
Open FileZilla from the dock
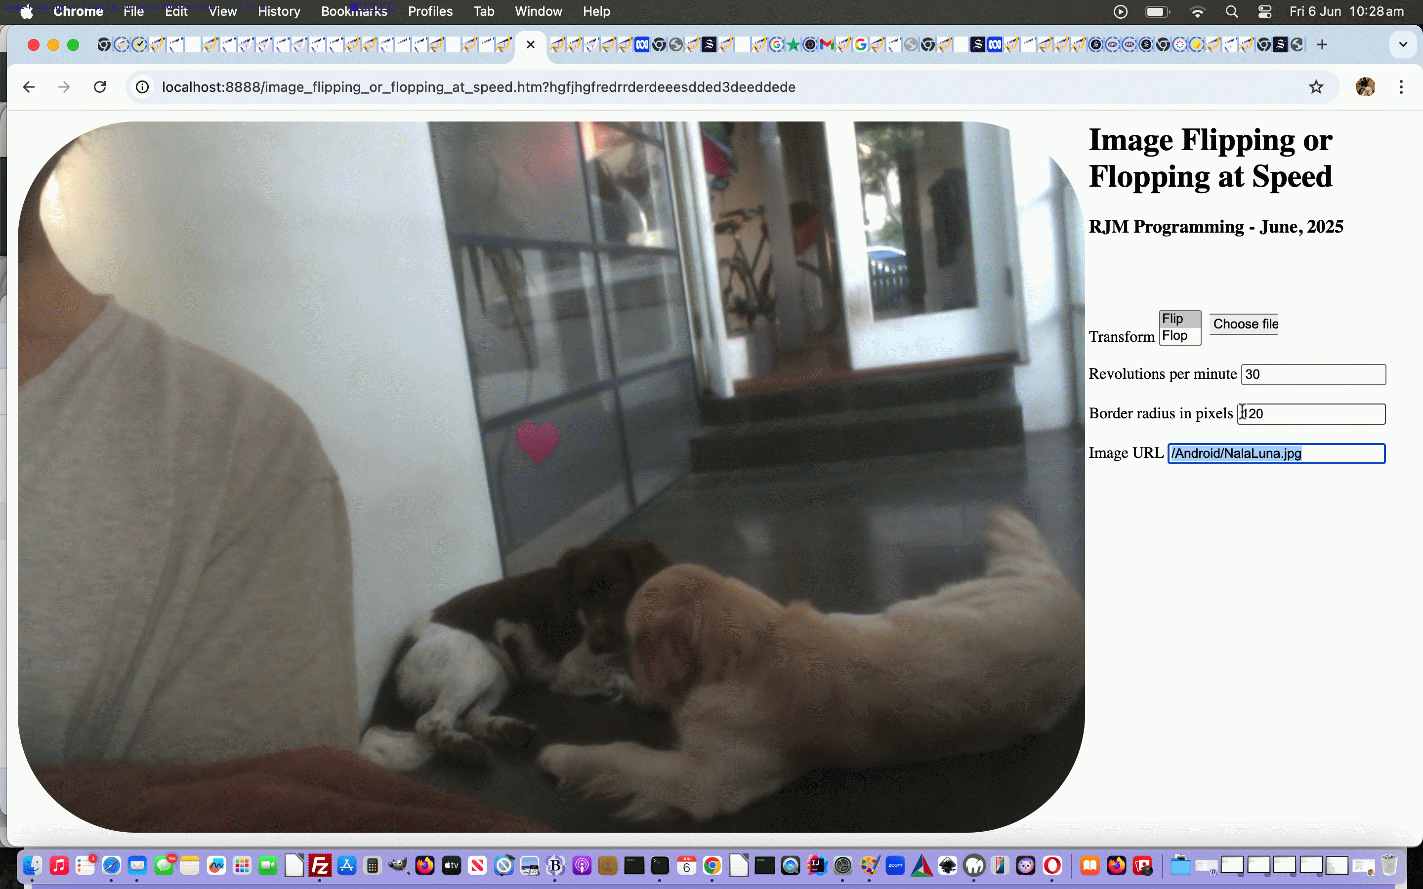click(x=321, y=864)
